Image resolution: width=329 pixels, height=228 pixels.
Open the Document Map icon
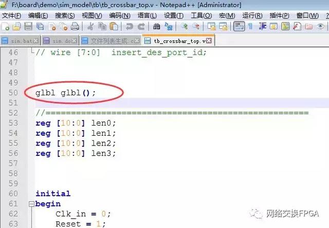coord(285,26)
